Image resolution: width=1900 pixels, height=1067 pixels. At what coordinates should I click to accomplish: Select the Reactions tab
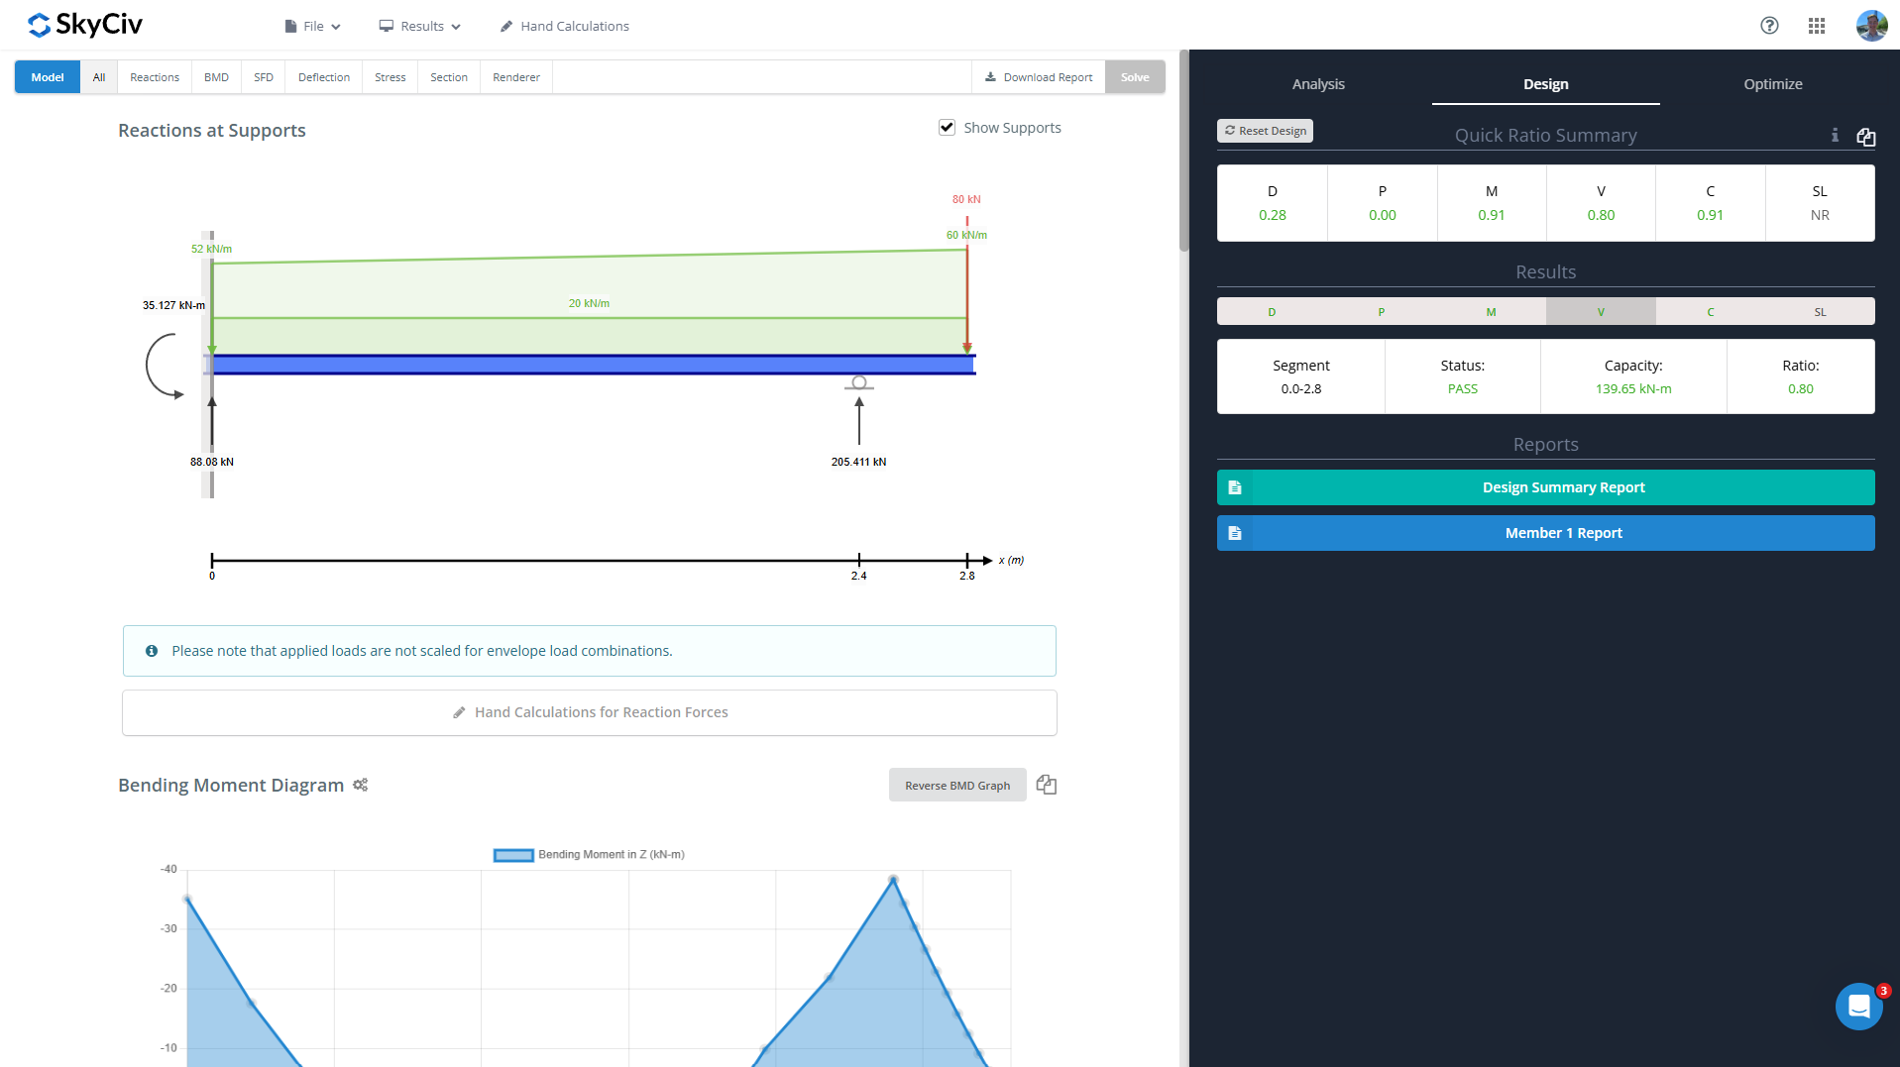click(x=155, y=77)
